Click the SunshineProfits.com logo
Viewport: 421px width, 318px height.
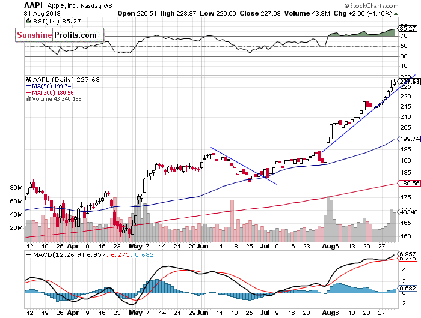pyautogui.click(x=60, y=35)
